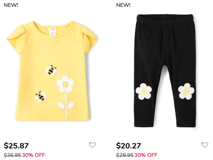Click 30% OFF label under black leggings
Screen dimensions: 213x160
[x=146, y=155]
